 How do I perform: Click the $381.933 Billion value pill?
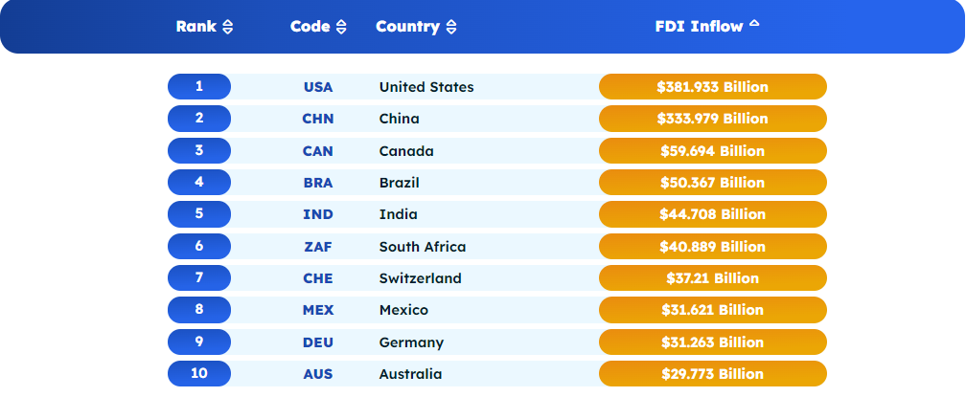pyautogui.click(x=712, y=87)
